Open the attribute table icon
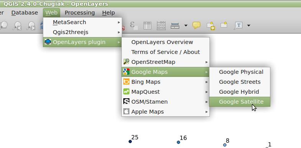Screen dimensions: 301x148 (147, 26)
